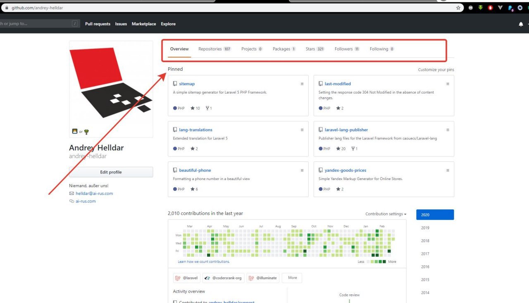Open the Followers tab
Viewport: 529px width, 303px height.
347,49
